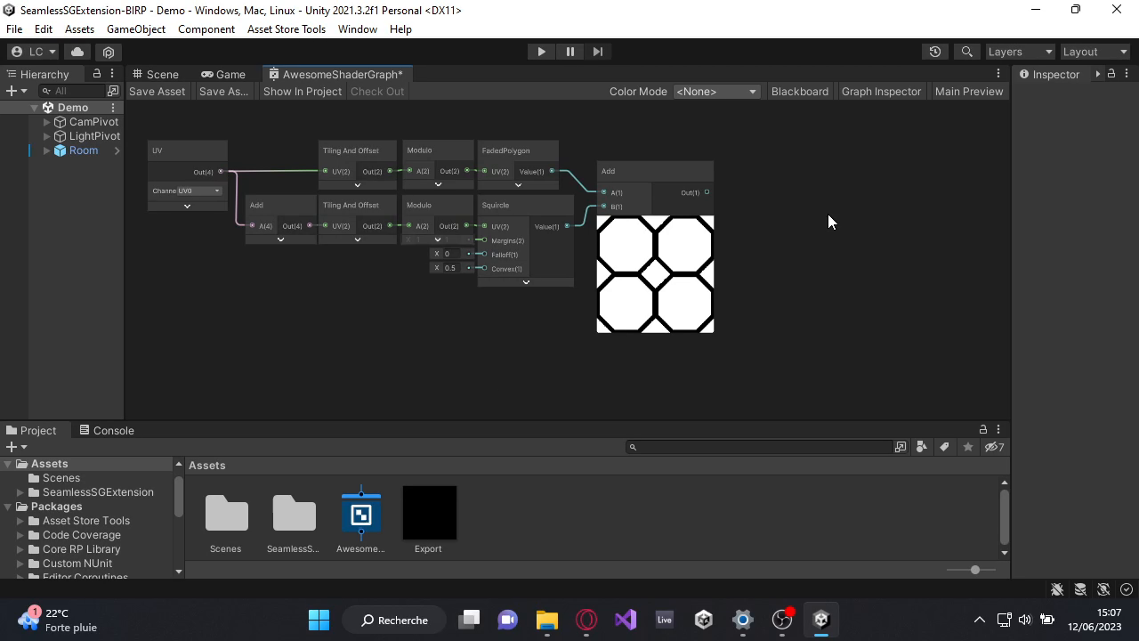Switch to the Game tab

tap(222, 74)
